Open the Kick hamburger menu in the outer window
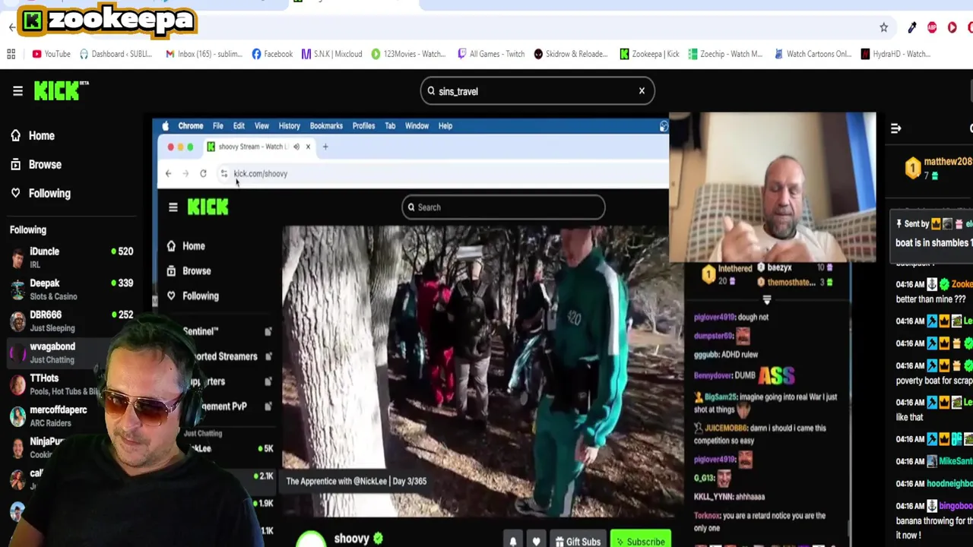Viewport: 973px width, 547px height. click(17, 91)
